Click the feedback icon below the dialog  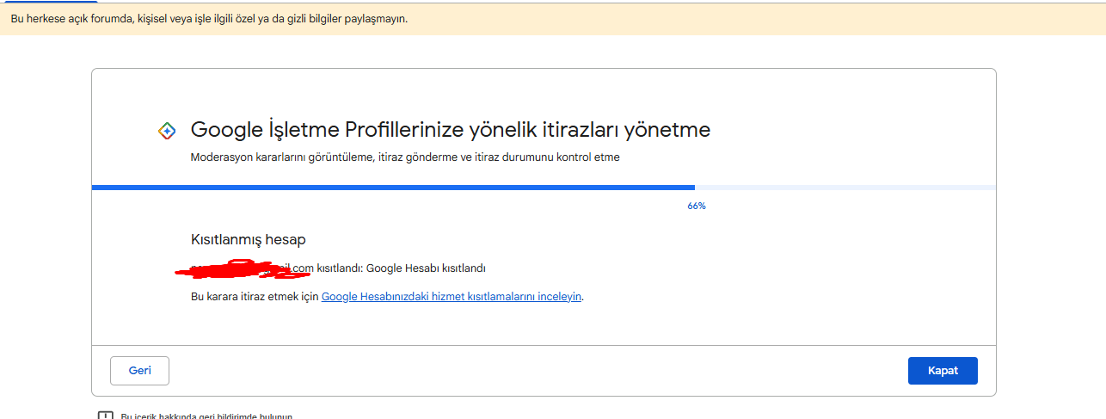pos(105,416)
